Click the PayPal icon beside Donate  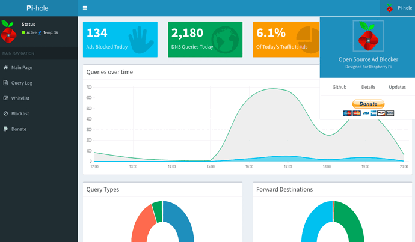click(x=5, y=129)
